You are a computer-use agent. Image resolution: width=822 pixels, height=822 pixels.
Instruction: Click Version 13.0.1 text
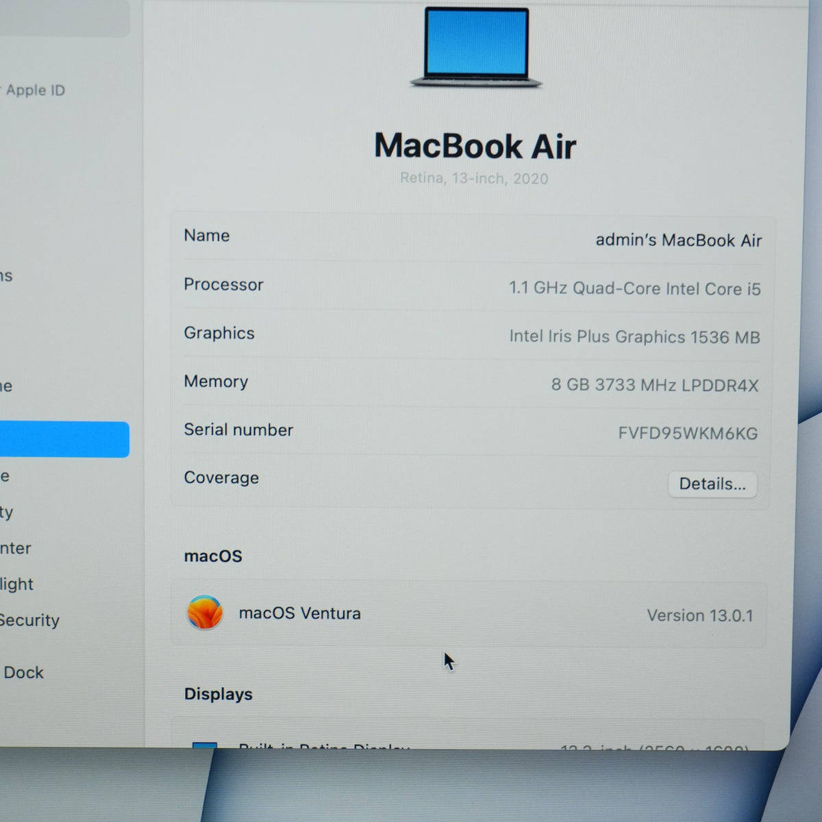pyautogui.click(x=700, y=615)
